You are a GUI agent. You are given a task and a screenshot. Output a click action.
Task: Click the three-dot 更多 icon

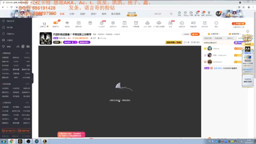(x=216, y=23)
